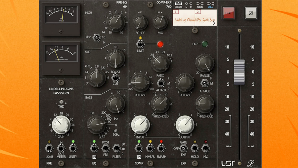This screenshot has width=298, height=168.
Task: Click the LSR logo
Action: click(x=228, y=163)
